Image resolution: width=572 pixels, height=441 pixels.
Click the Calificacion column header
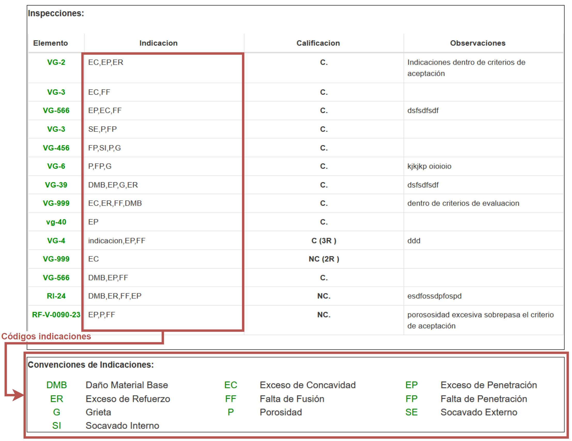click(318, 43)
